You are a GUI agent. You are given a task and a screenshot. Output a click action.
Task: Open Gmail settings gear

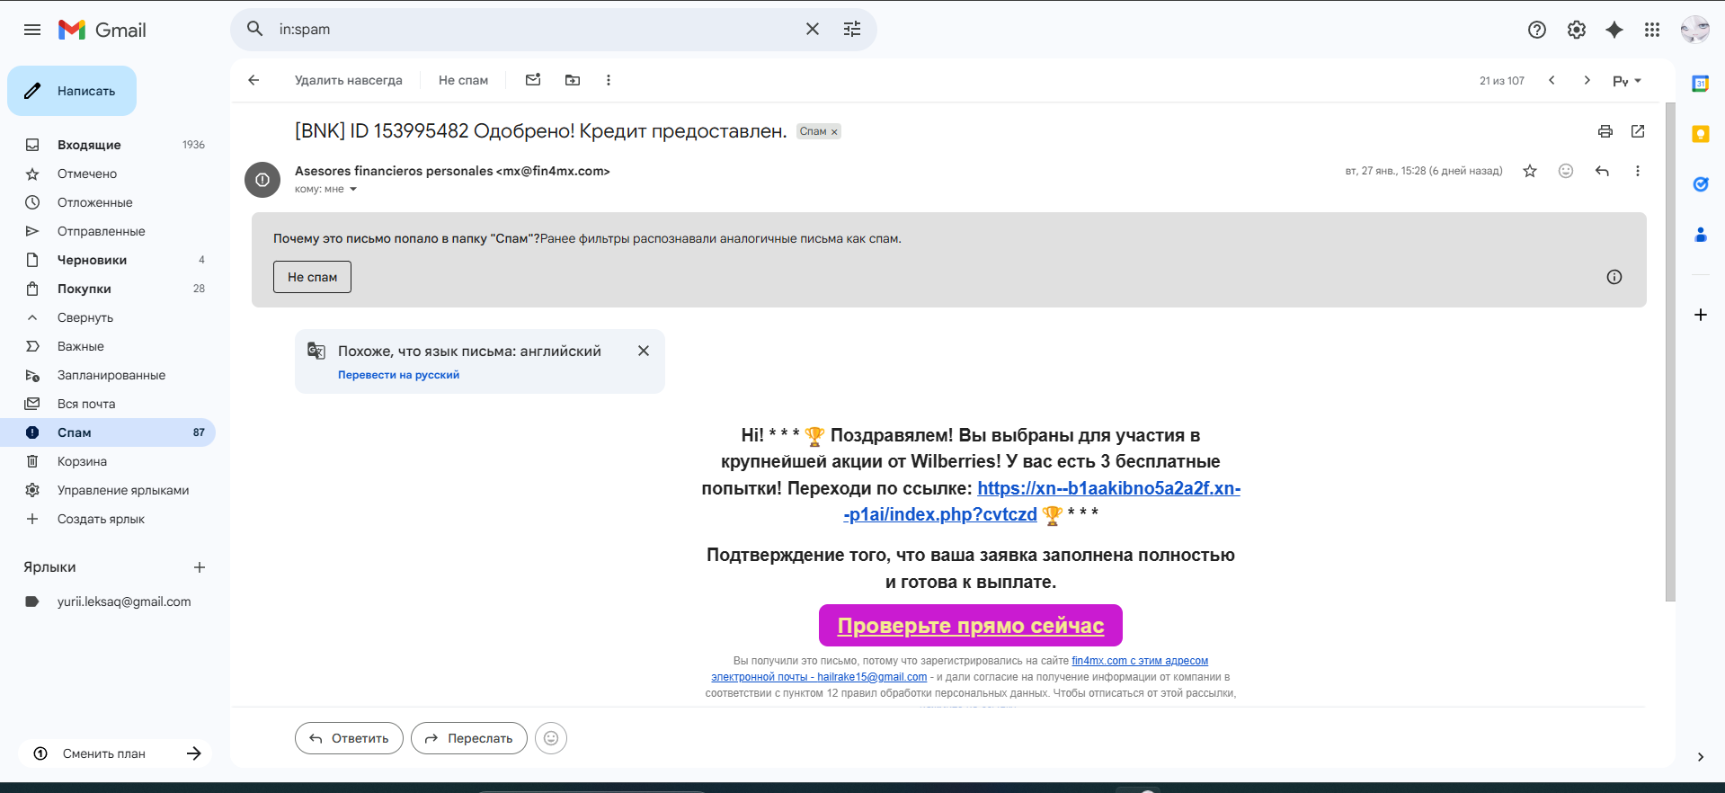tap(1577, 30)
